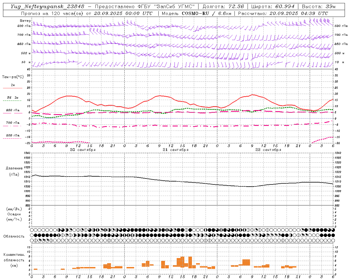This screenshot has height=279, width=349.
Task: Click the 'Тем-ра(°C)' legend title
Action: point(13,77)
